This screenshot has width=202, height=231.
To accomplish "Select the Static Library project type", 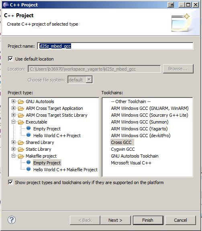I will click(x=39, y=149).
